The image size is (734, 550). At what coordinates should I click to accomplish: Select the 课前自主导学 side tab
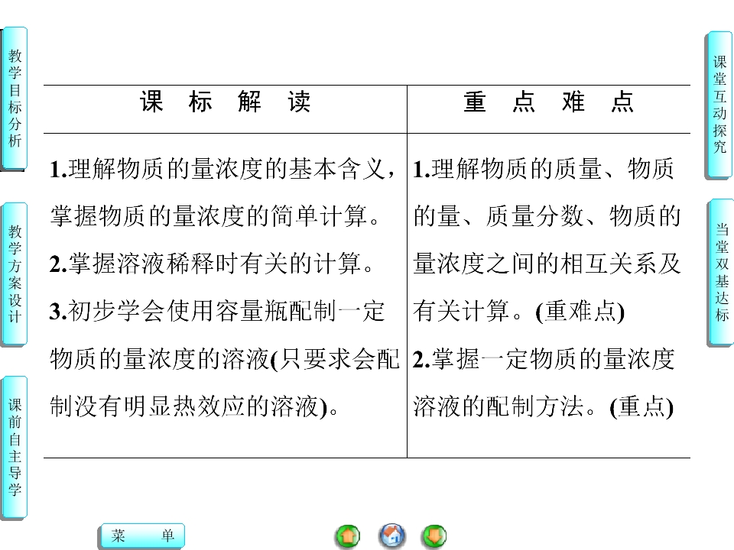tap(15, 448)
